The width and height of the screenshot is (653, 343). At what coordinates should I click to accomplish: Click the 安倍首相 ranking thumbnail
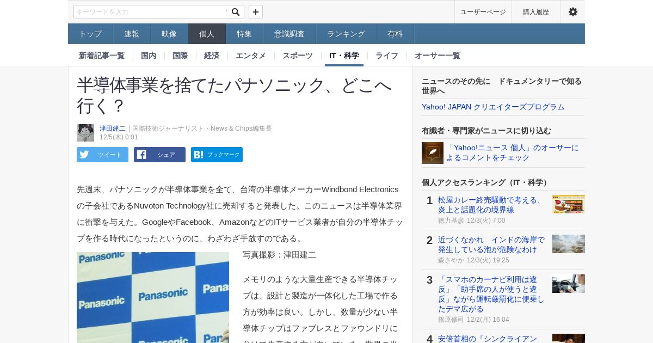(569, 338)
